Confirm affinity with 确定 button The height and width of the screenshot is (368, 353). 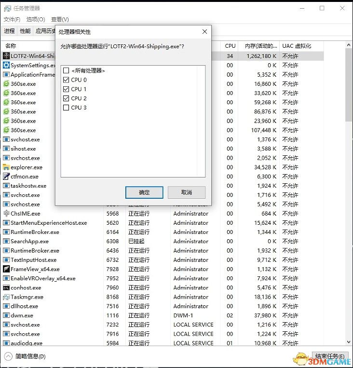pos(144,192)
